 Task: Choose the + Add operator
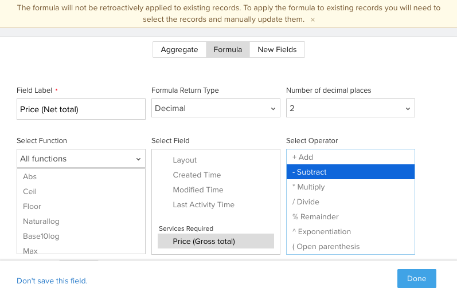tap(303, 157)
